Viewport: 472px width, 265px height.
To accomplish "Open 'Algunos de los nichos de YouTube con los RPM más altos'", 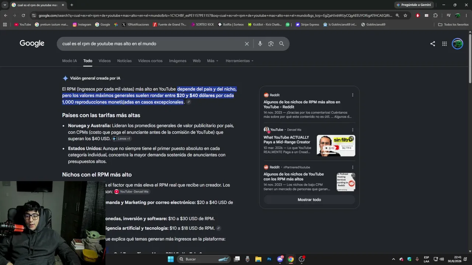I will 294,177.
